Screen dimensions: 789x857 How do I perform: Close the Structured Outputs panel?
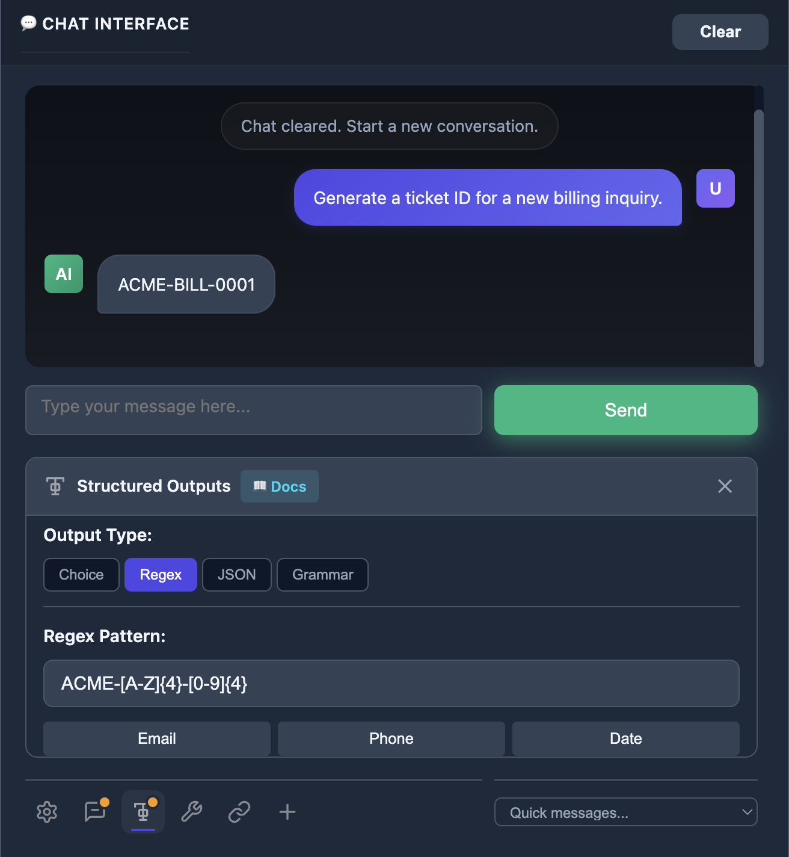click(x=725, y=486)
